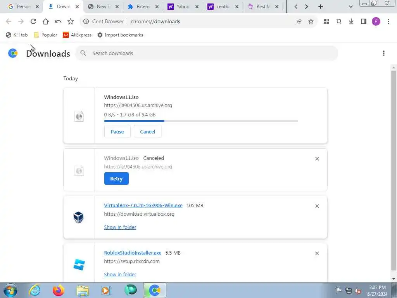Click the share page icon in address bar

click(299, 22)
